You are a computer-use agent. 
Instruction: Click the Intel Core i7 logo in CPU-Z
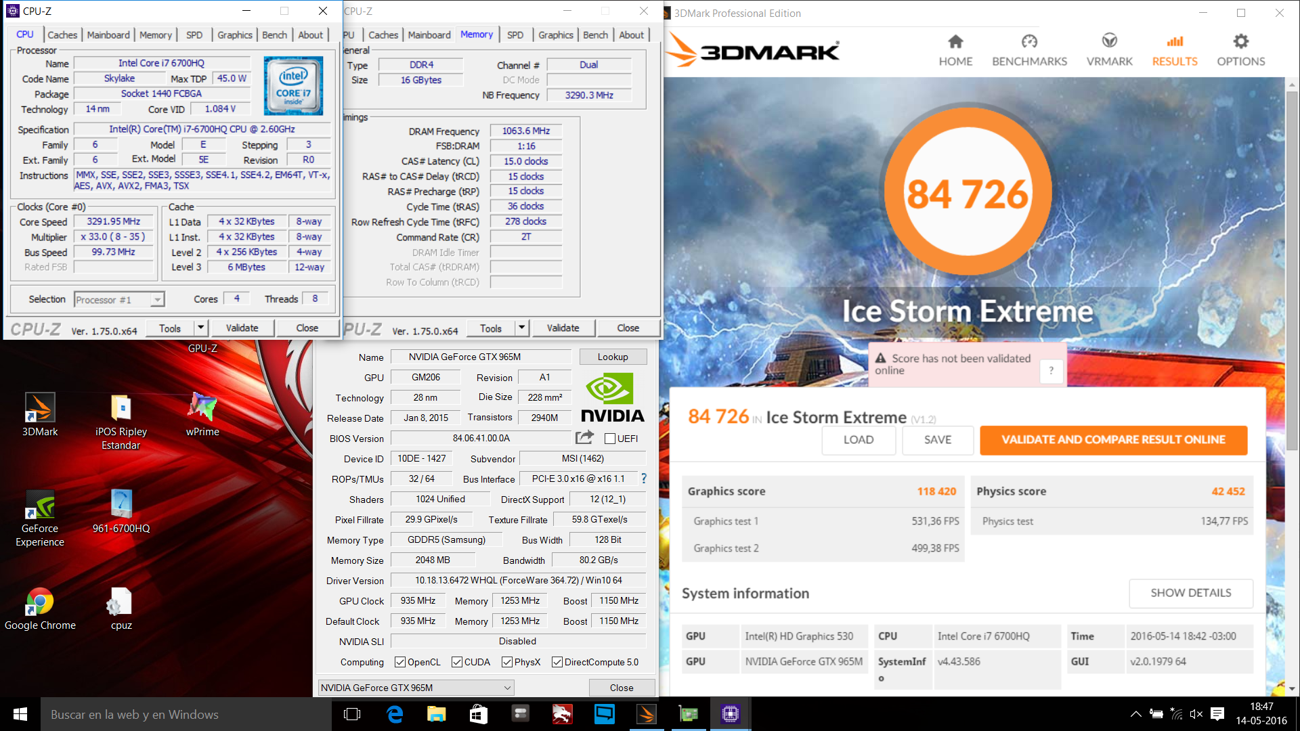tap(293, 86)
